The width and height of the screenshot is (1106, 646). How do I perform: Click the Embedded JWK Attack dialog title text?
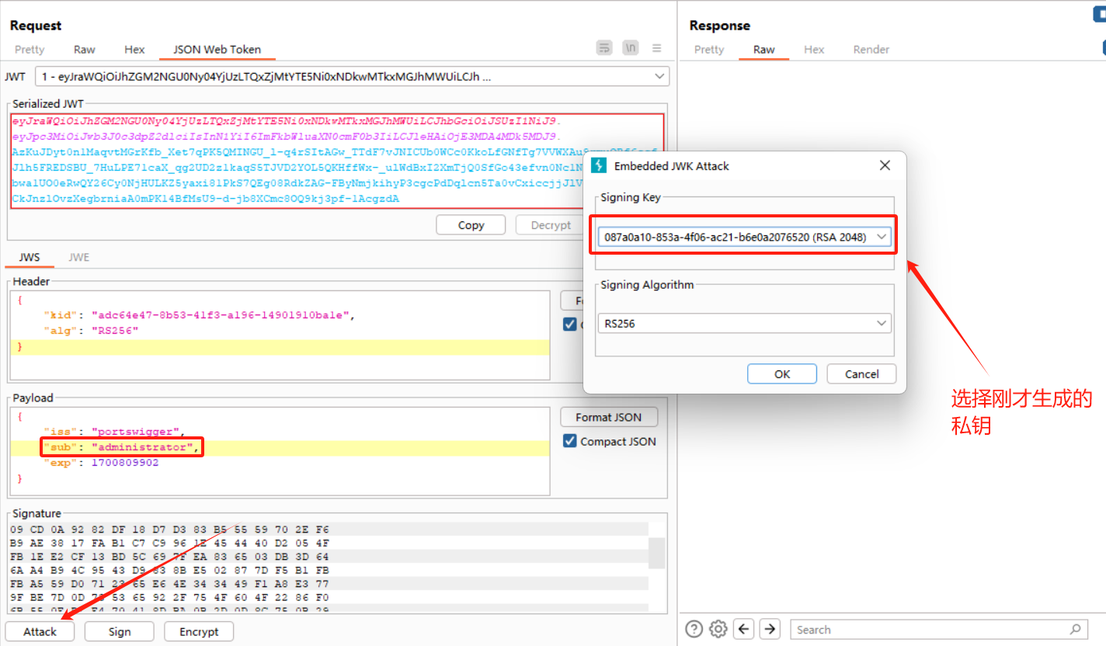coord(672,165)
